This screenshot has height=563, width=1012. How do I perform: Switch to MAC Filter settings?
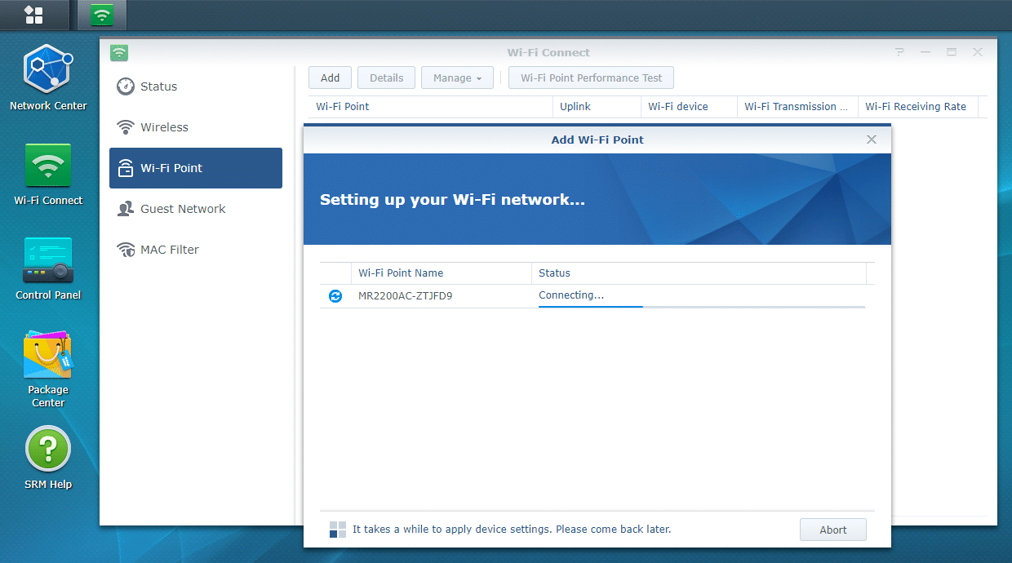pyautogui.click(x=169, y=250)
